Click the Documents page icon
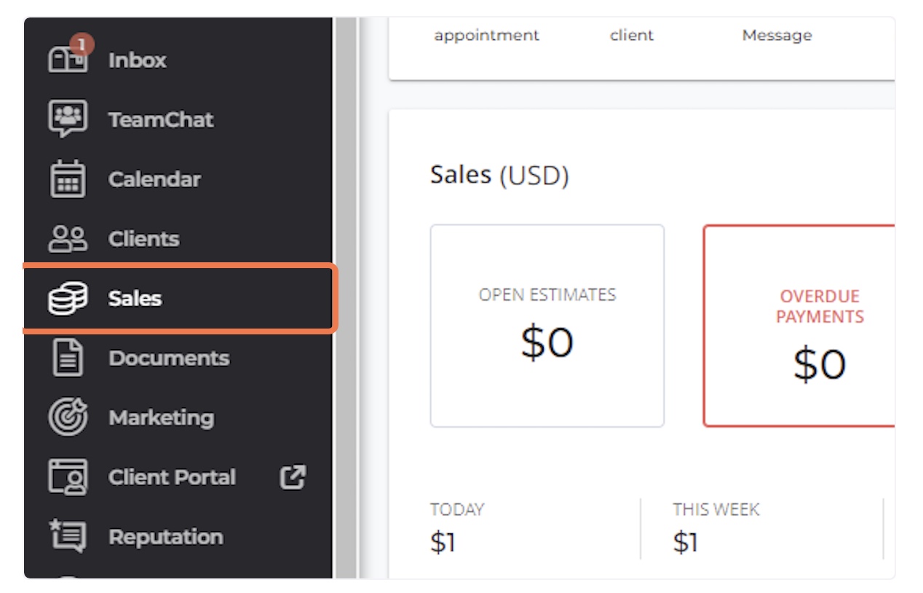This screenshot has height=593, width=923. tap(68, 358)
